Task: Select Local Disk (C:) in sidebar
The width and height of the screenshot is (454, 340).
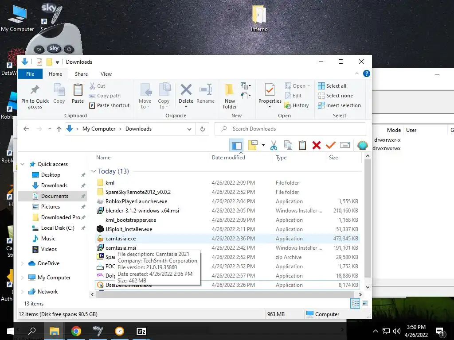Action: pos(58,228)
